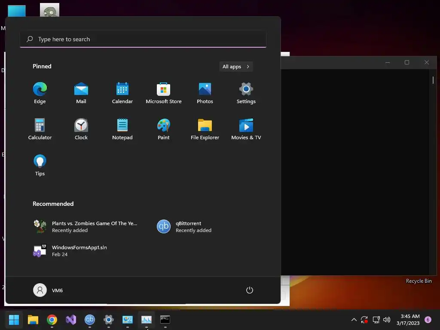Open the volume speaker tray icon
The height and width of the screenshot is (330, 440).
[x=387, y=320]
